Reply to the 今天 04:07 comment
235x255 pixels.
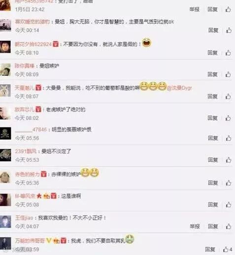(213, 226)
